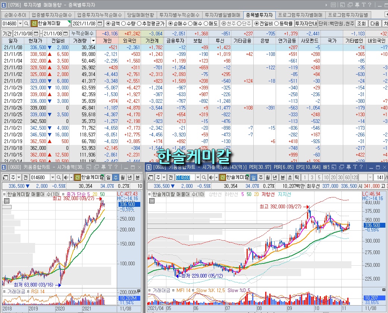Select the 매수 radio button

click(190, 24)
